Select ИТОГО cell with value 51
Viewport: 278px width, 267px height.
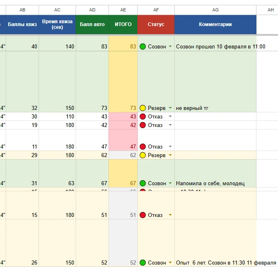[x=123, y=205]
